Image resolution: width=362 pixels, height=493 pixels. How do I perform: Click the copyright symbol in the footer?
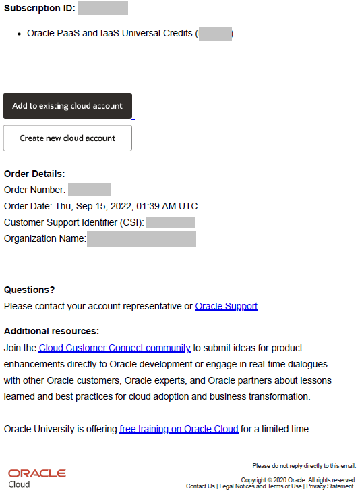270,480
